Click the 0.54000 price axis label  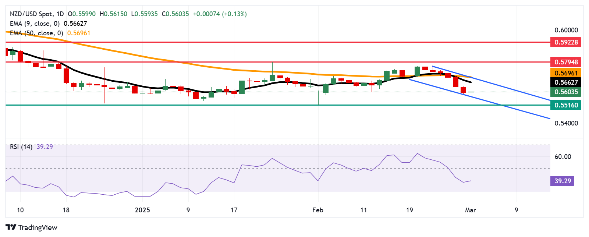566,123
